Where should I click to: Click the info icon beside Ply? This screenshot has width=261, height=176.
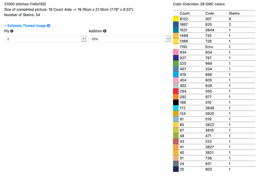coord(12,31)
